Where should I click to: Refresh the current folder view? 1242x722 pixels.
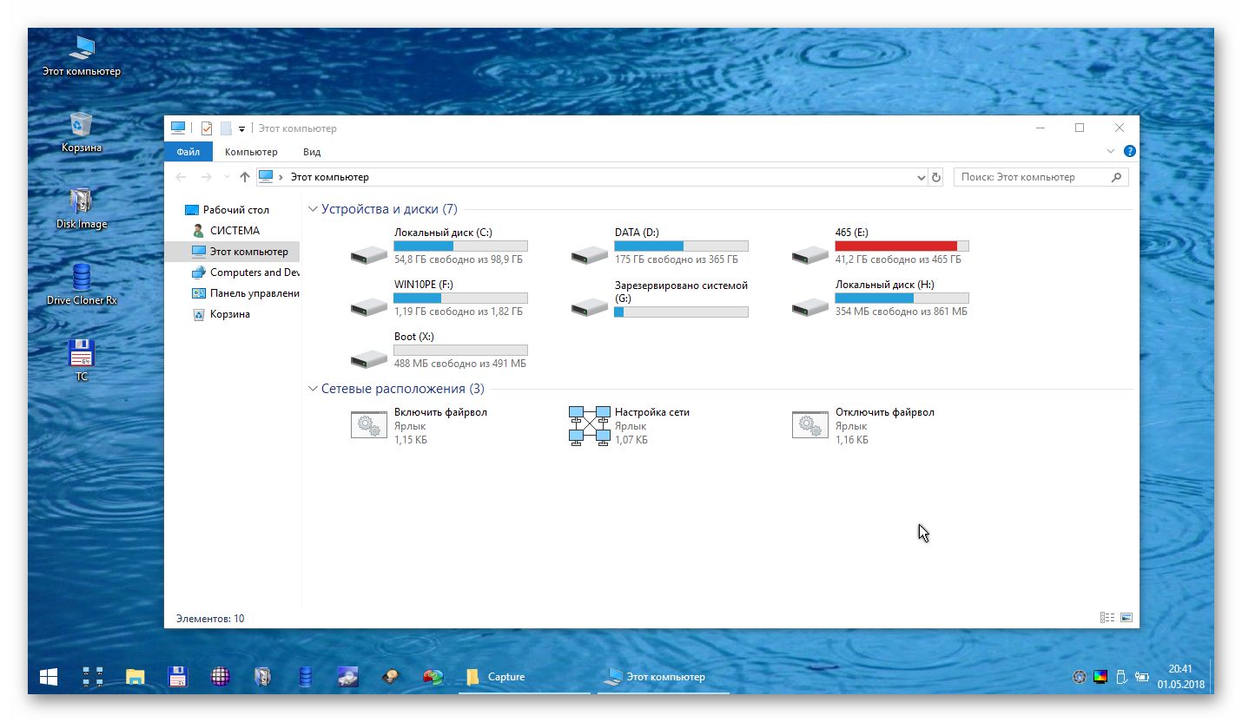click(936, 177)
